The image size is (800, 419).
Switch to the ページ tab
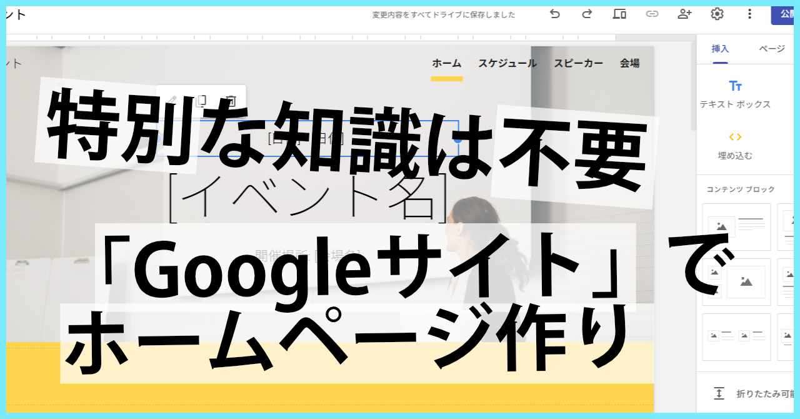[772, 49]
